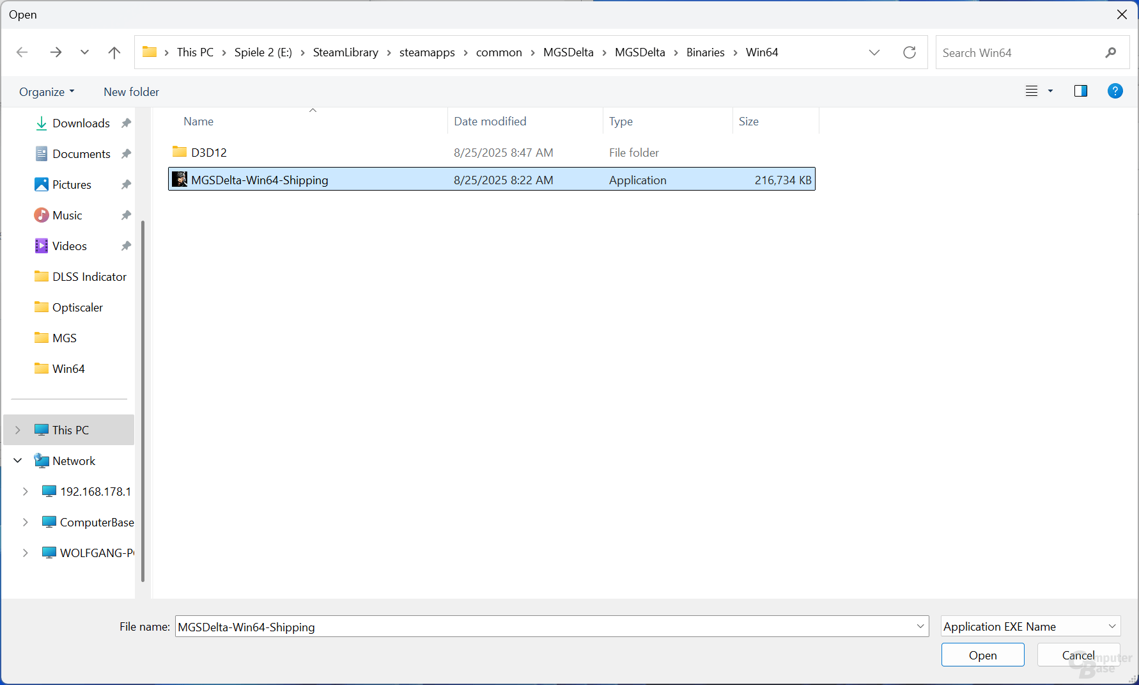Screen dimensions: 1139x685
Task: Go up one folder level
Action: point(114,52)
